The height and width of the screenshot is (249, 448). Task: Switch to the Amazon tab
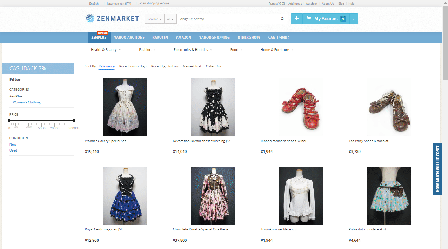pos(183,38)
